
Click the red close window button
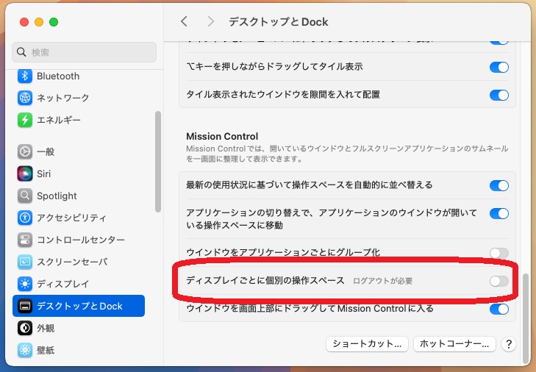[x=24, y=22]
